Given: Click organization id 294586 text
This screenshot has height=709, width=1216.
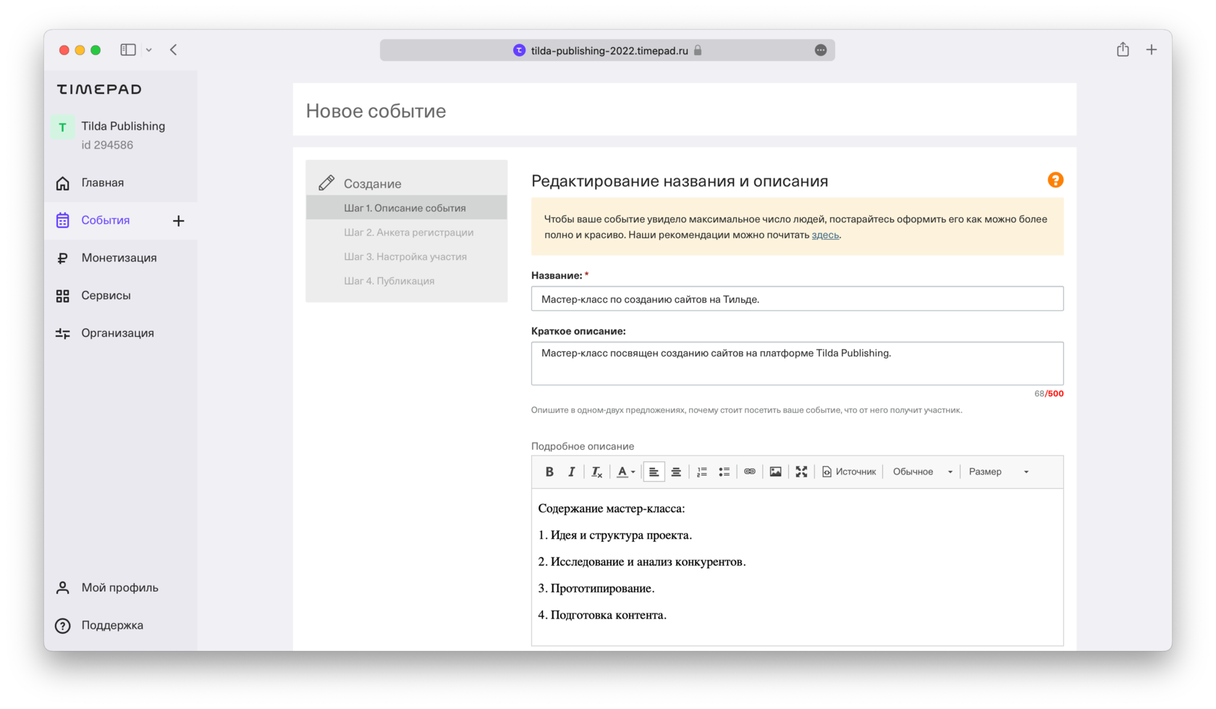Looking at the screenshot, I should (x=107, y=145).
